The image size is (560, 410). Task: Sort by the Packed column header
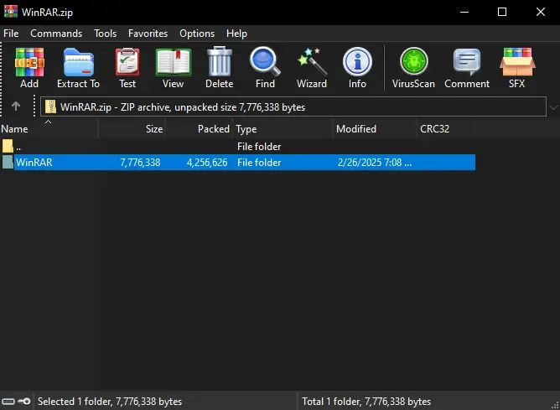[x=200, y=129]
